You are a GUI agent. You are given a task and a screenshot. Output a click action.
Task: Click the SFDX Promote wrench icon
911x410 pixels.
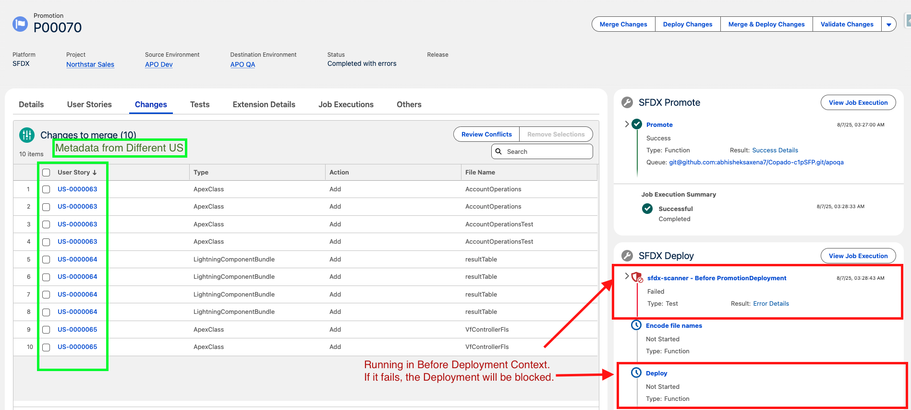click(627, 102)
